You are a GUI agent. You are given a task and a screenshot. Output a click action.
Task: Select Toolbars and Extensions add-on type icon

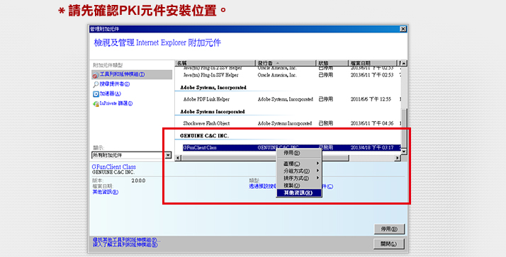(95, 76)
